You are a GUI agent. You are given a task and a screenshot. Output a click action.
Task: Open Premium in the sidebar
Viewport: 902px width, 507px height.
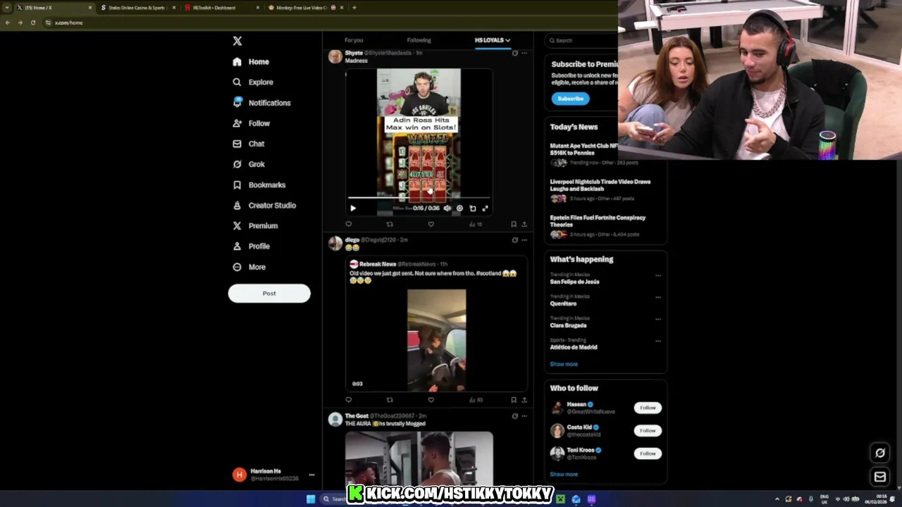(255, 225)
